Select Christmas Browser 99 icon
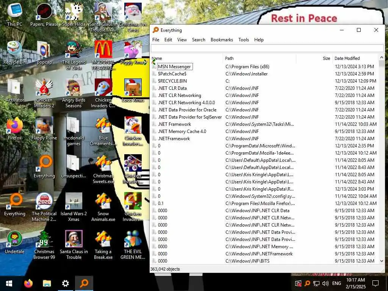388x291 pixels. 44,245
